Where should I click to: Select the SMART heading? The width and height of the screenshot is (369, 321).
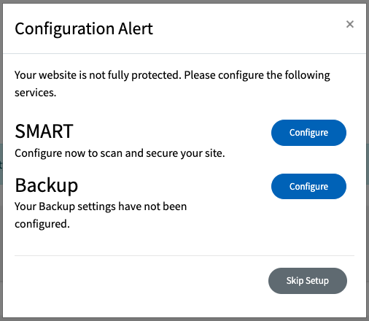(x=44, y=131)
